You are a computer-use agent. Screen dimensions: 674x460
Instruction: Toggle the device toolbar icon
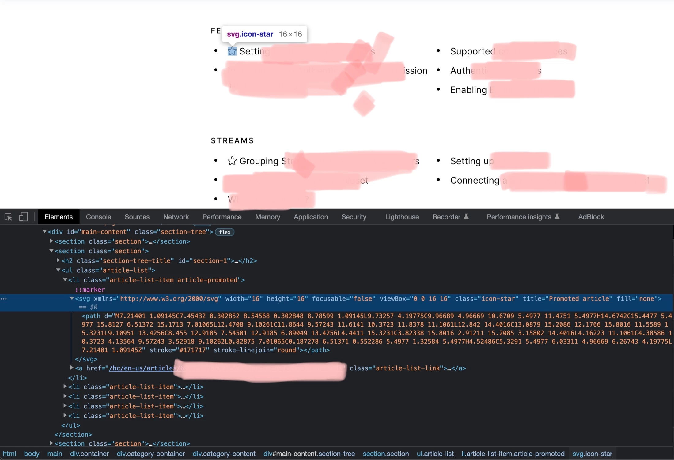pyautogui.click(x=24, y=217)
